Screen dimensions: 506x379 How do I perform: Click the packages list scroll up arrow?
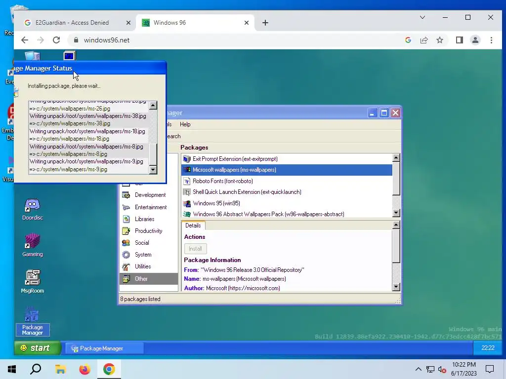point(396,157)
